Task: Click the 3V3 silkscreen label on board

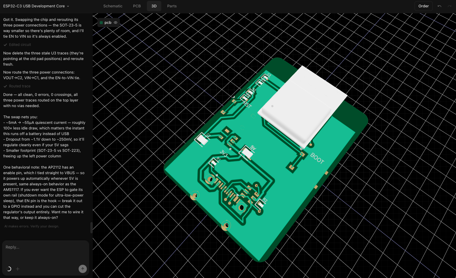Action: [224, 154]
